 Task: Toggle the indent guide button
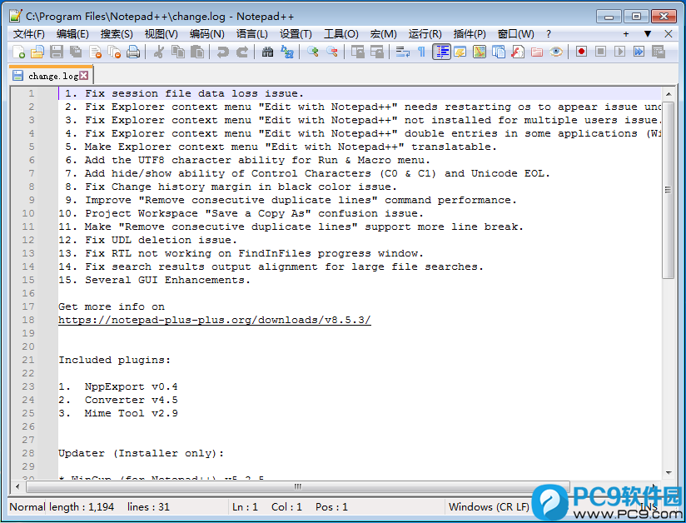pos(441,52)
